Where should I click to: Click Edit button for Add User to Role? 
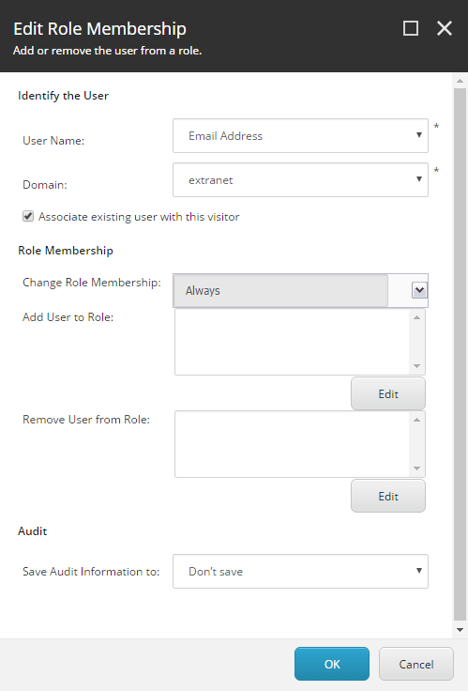[x=388, y=393]
